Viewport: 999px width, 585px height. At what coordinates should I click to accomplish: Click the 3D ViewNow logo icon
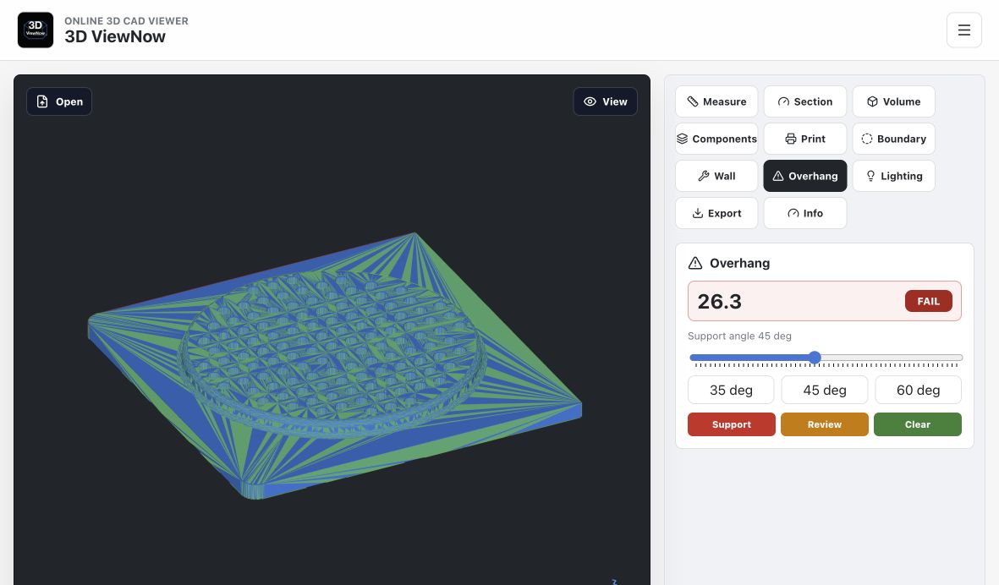(35, 30)
